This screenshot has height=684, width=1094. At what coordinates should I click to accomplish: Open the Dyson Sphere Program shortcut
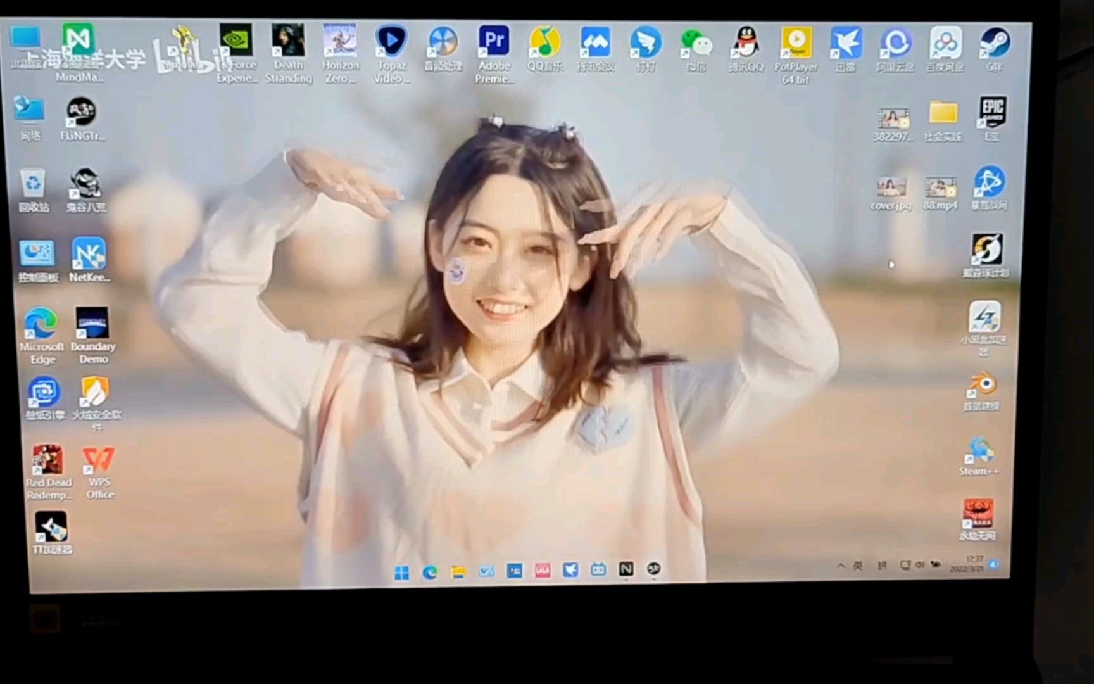click(x=986, y=256)
